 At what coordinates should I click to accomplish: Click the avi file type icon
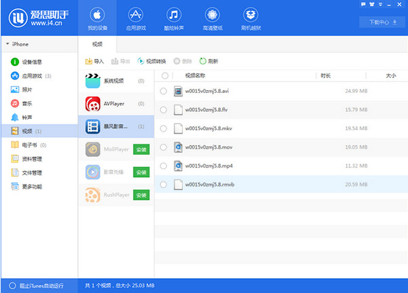tap(178, 91)
